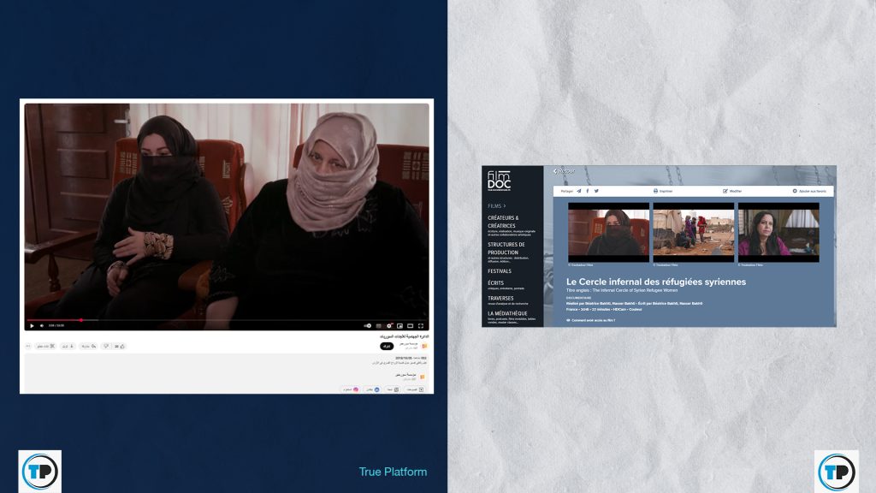The width and height of the screenshot is (876, 493).
Task: Open the TRAVERSES menu item
Action: click(500, 298)
